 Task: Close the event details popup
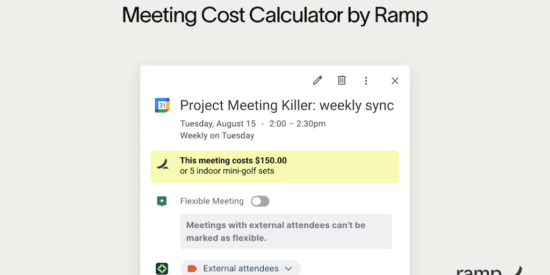395,81
